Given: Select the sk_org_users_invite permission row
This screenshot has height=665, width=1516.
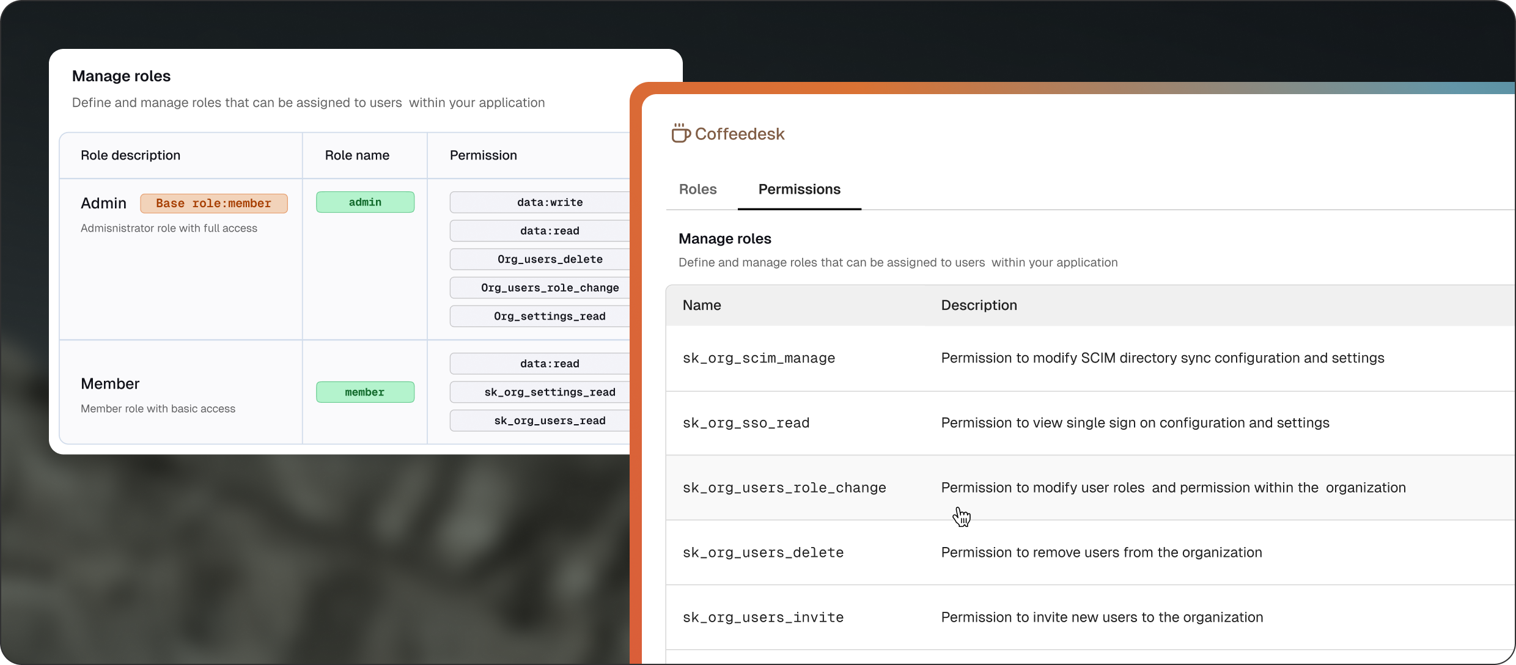Looking at the screenshot, I should (763, 617).
